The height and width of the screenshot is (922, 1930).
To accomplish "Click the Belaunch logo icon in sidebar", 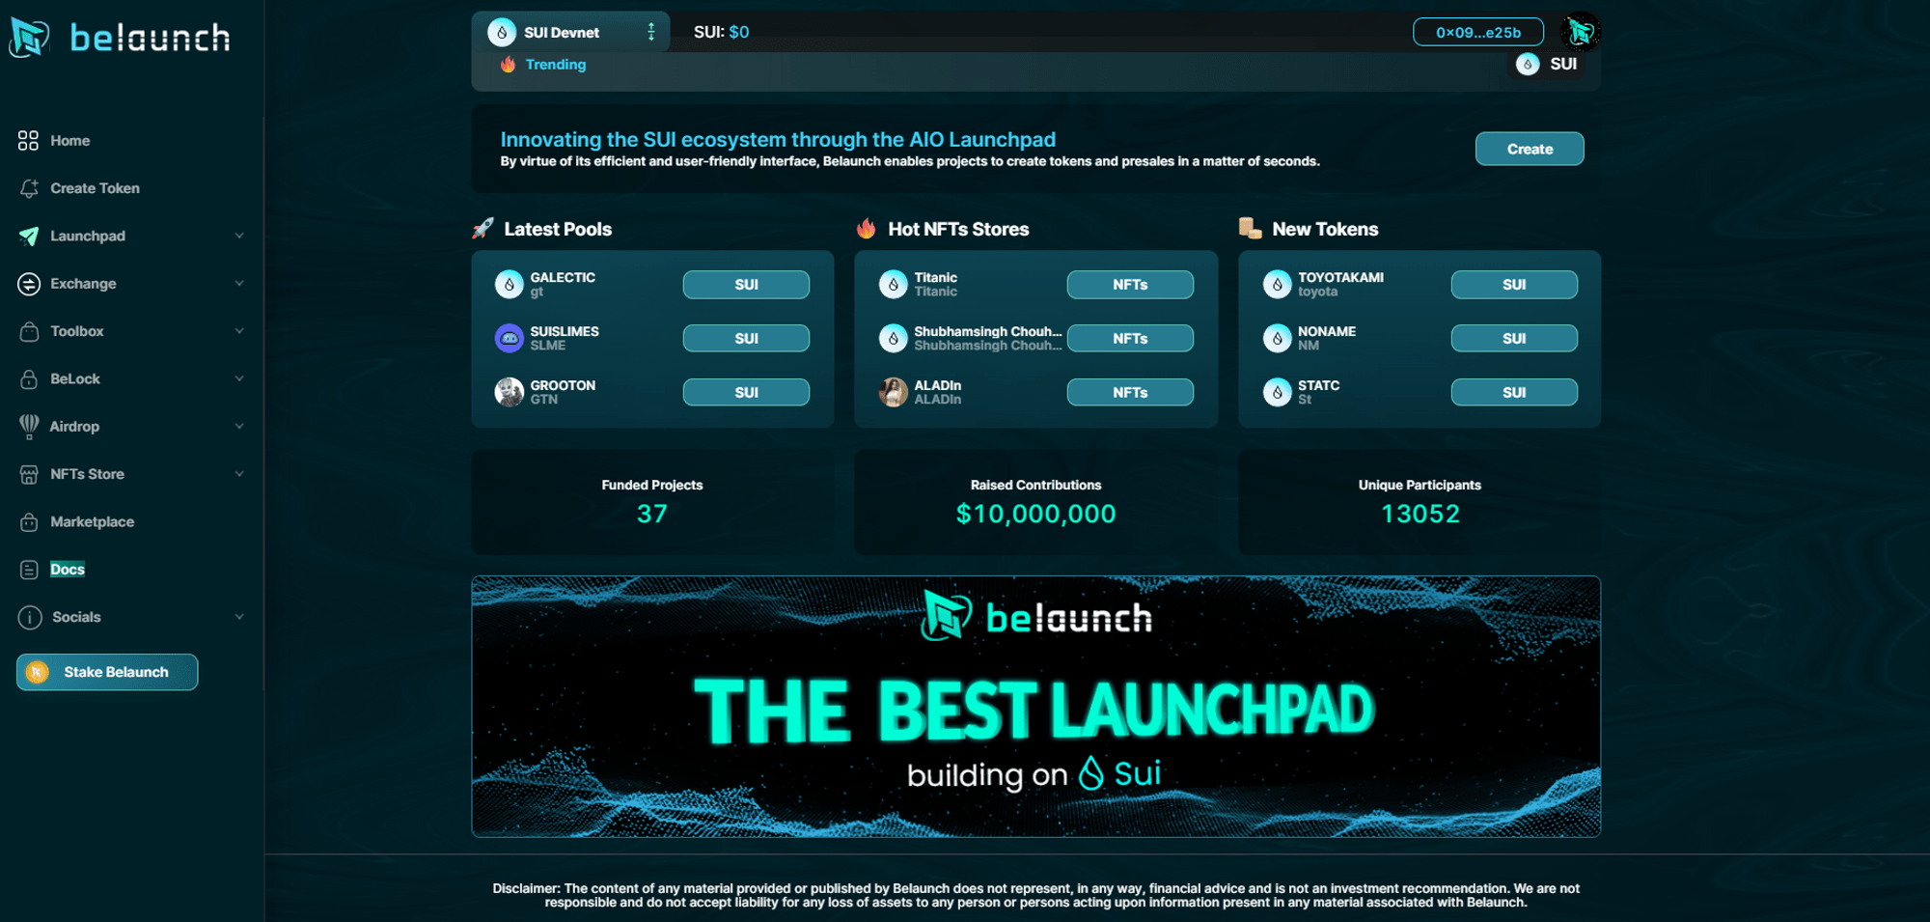I will click(29, 38).
